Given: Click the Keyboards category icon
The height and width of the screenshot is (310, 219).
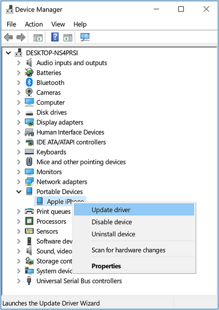Looking at the screenshot, I should click(29, 151).
